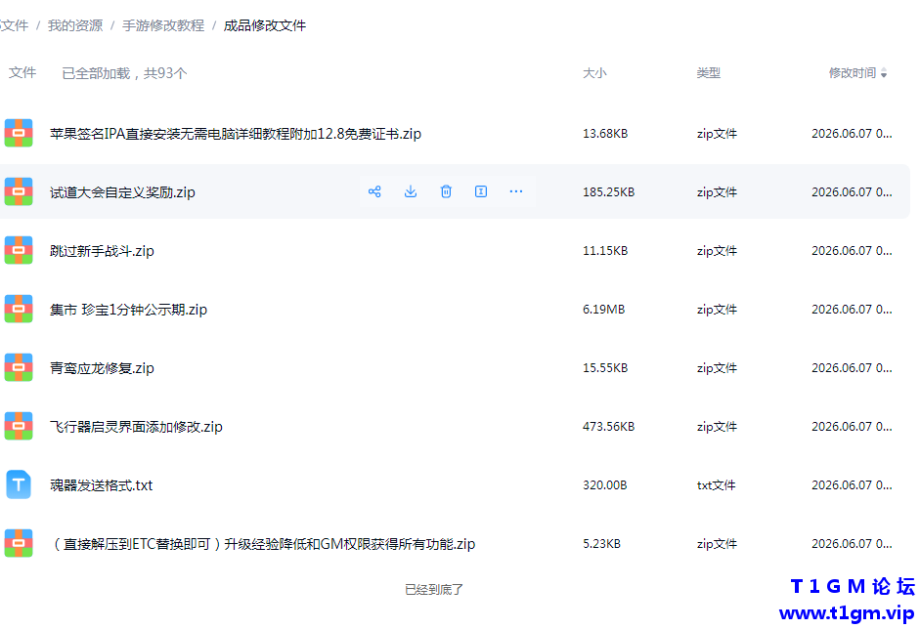Sort by 修改时间 using the sort arrow
The image size is (920, 629).
884,73
